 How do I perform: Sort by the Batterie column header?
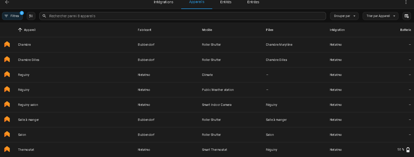click(405, 30)
